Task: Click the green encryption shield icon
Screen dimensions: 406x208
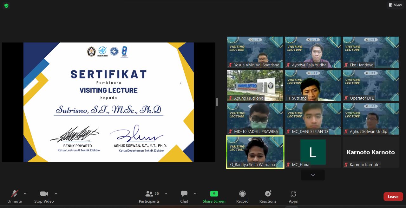Action: pos(6,6)
